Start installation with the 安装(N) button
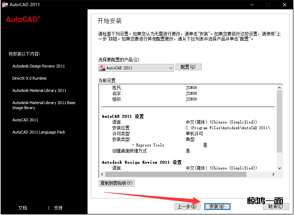 pos(217,206)
